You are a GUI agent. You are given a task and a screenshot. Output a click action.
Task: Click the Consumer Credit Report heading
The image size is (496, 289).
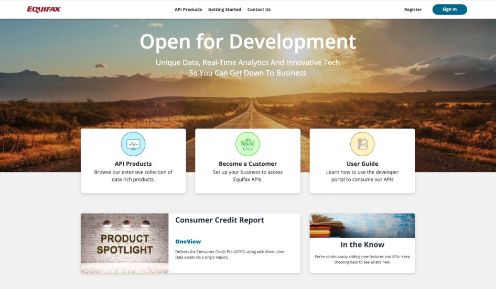click(x=220, y=220)
